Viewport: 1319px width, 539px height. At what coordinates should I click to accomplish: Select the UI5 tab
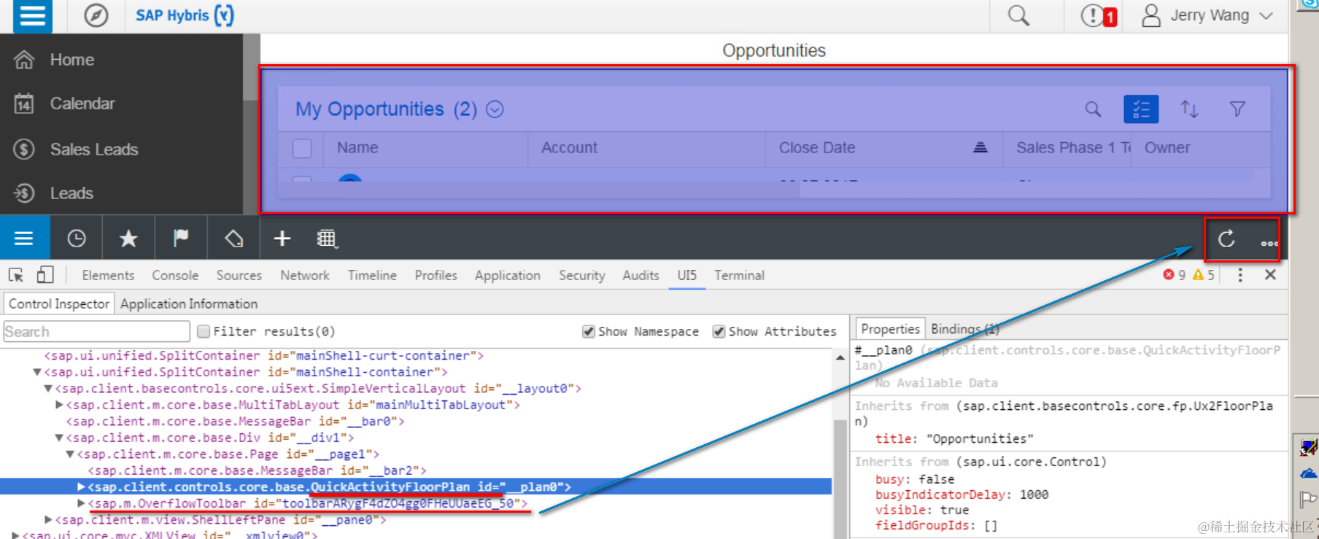686,275
